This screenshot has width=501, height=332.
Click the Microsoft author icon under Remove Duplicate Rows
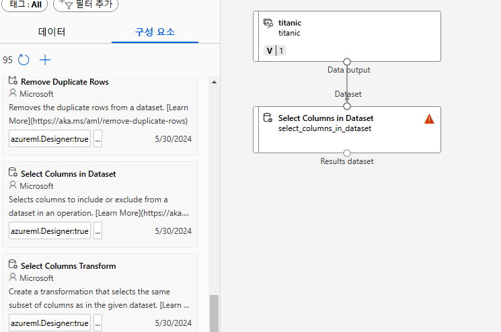(x=13, y=93)
